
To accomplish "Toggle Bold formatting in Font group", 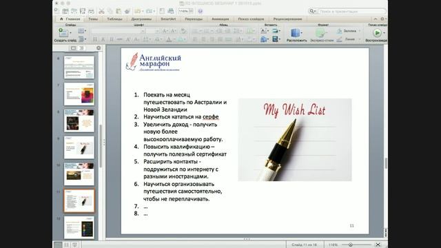I will click(x=95, y=39).
